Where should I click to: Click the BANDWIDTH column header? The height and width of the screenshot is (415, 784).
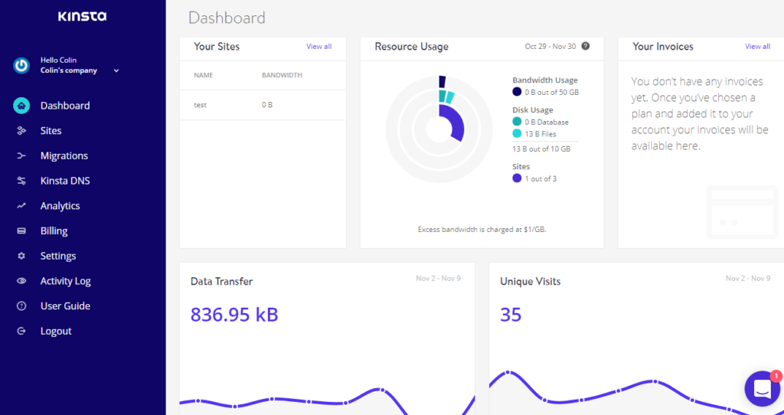click(x=282, y=75)
